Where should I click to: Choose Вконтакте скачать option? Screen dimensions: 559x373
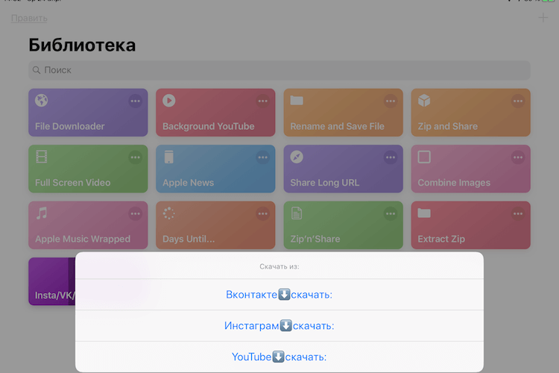pyautogui.click(x=279, y=295)
